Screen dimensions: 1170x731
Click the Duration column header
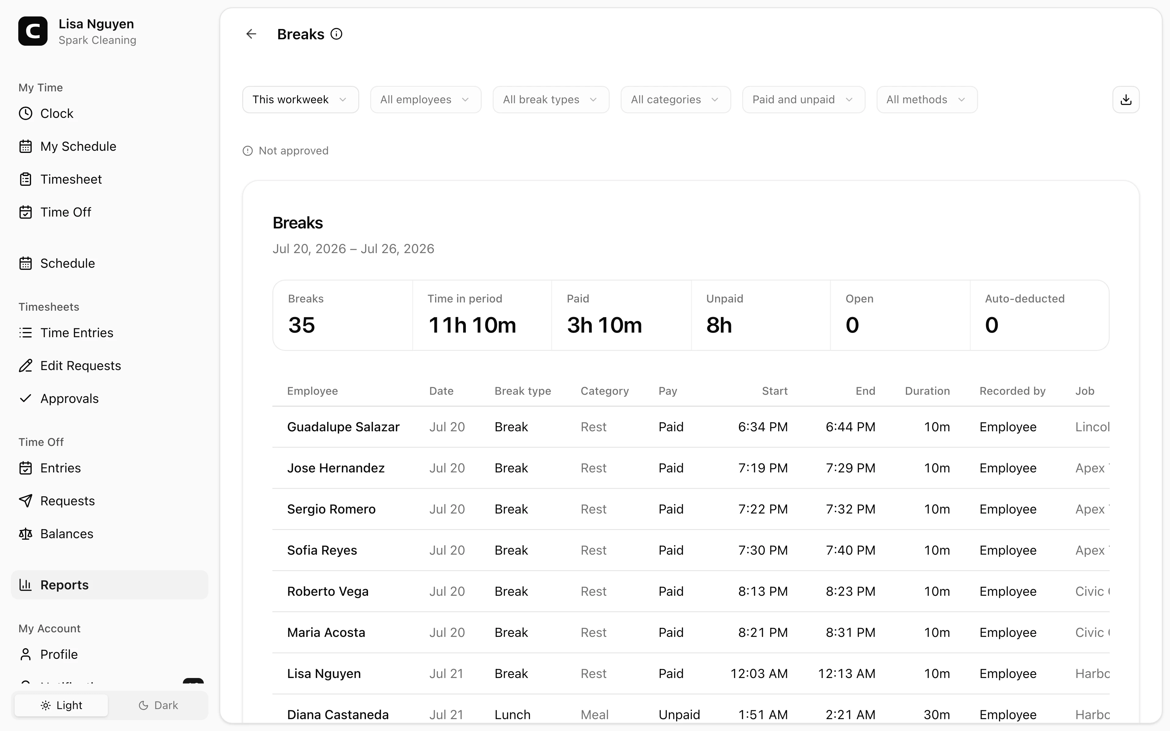(927, 392)
